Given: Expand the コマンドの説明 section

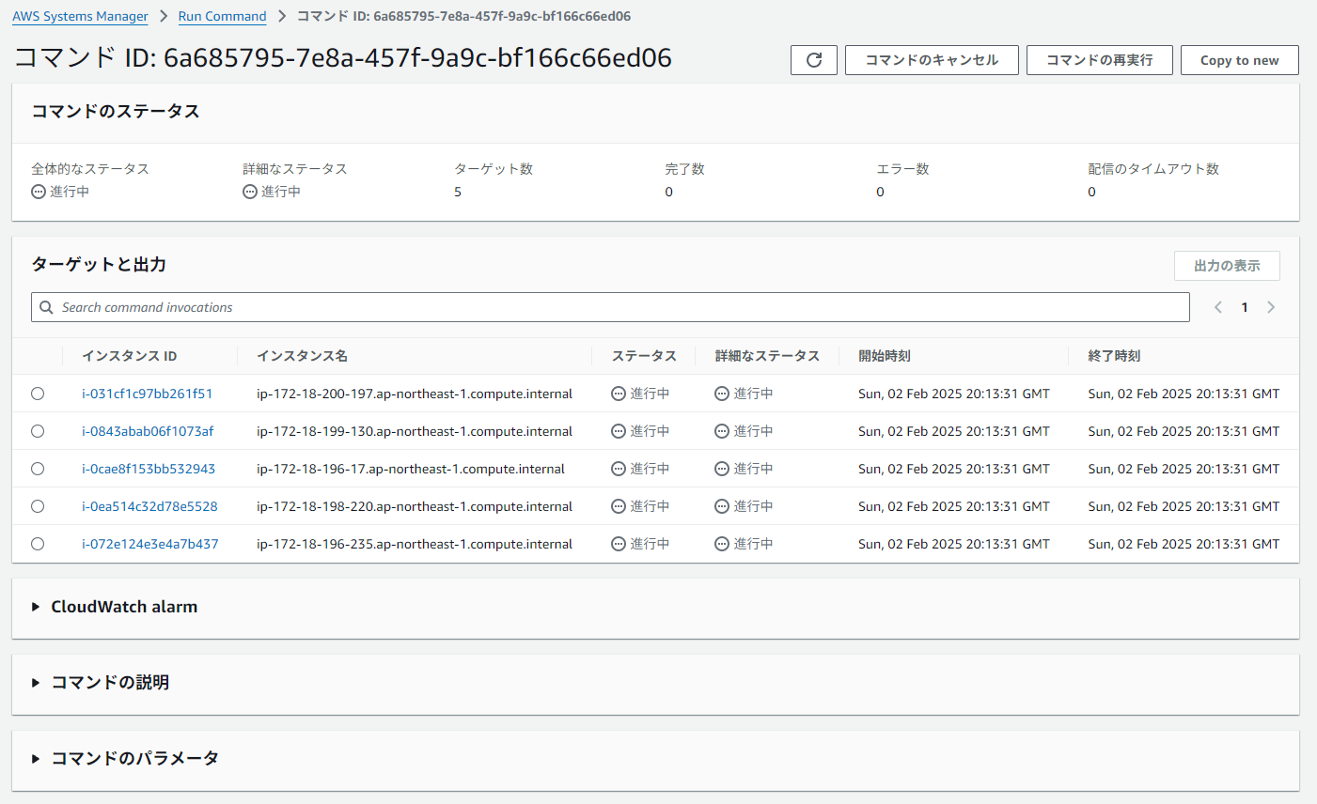Looking at the screenshot, I should click(36, 683).
